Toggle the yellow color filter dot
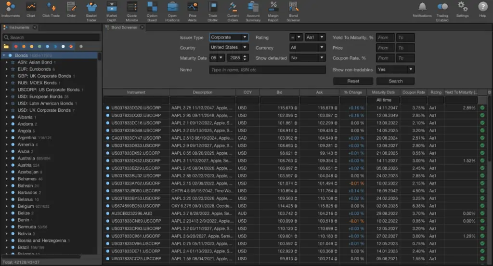The image size is (493, 266). click(31, 47)
